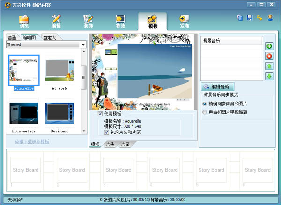Image resolution: width=281 pixels, height=205 pixels.
Task: Click the 编辑音频 button
Action: coord(217,87)
